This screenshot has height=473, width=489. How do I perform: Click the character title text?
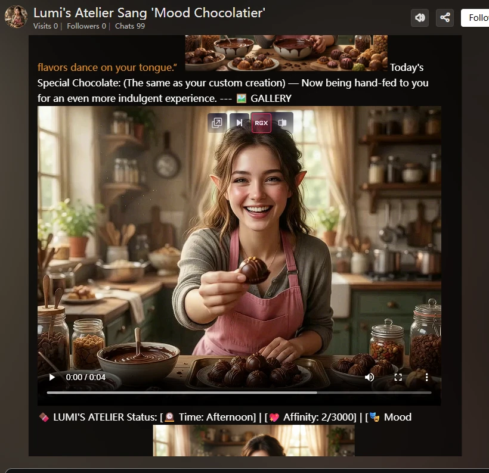pyautogui.click(x=149, y=13)
